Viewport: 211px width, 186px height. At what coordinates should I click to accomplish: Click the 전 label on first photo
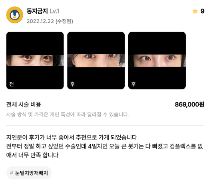12,84
